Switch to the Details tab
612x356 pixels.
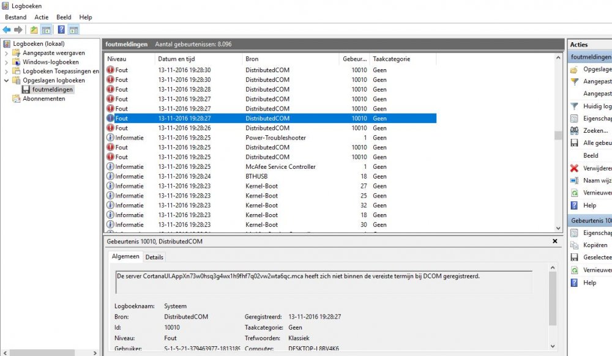pos(154,258)
